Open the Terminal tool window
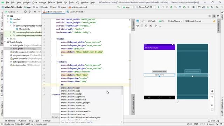 point(10,121)
